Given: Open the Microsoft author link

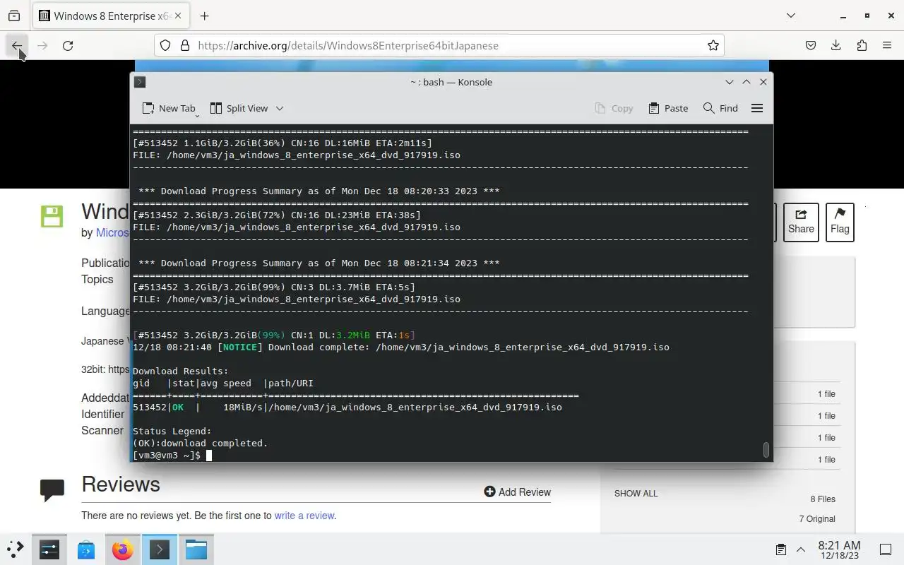Looking at the screenshot, I should [112, 232].
